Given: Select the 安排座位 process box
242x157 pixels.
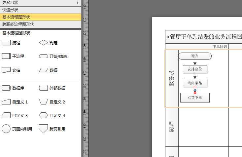Looking at the screenshot, I should [195, 69].
